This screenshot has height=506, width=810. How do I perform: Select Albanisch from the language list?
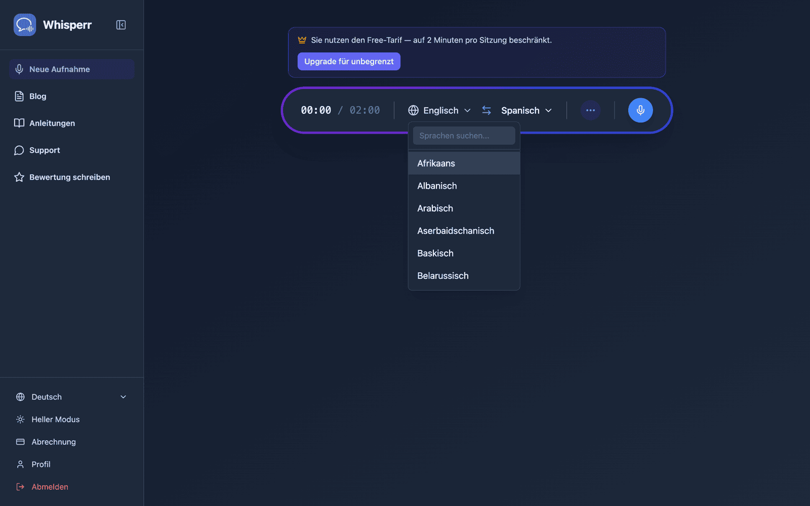(x=464, y=186)
